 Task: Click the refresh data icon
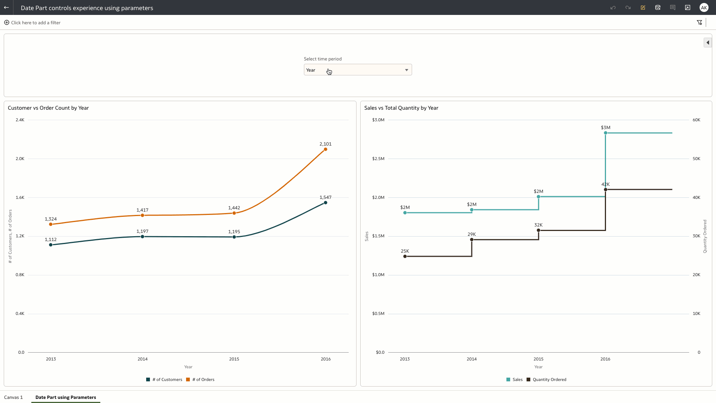pos(658,7)
